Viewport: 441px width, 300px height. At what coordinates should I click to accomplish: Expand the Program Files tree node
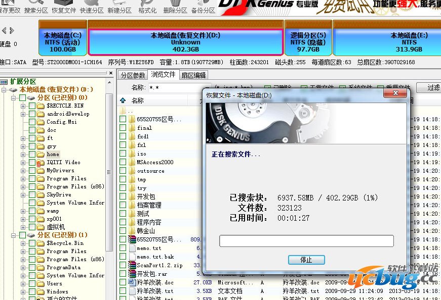coord(23,178)
